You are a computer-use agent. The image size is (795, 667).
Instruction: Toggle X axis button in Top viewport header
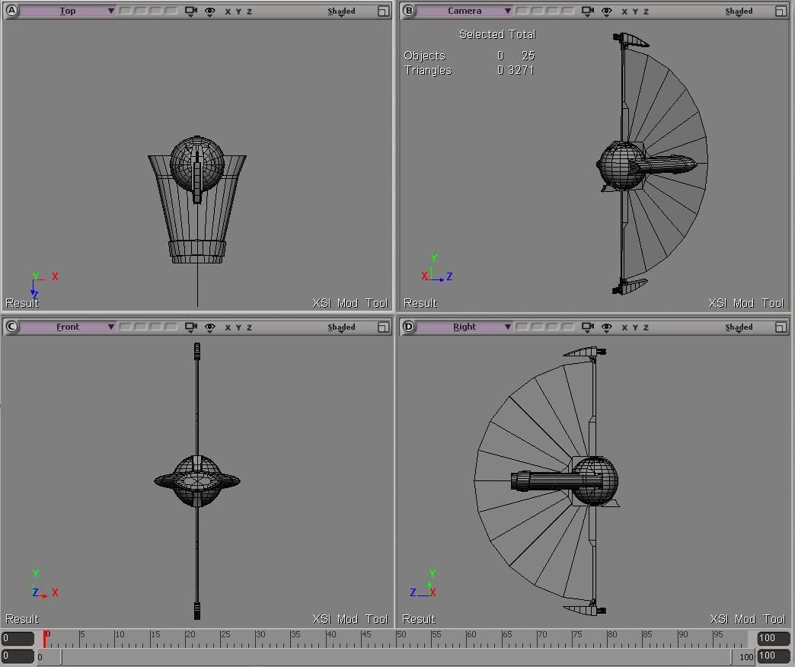tap(228, 11)
